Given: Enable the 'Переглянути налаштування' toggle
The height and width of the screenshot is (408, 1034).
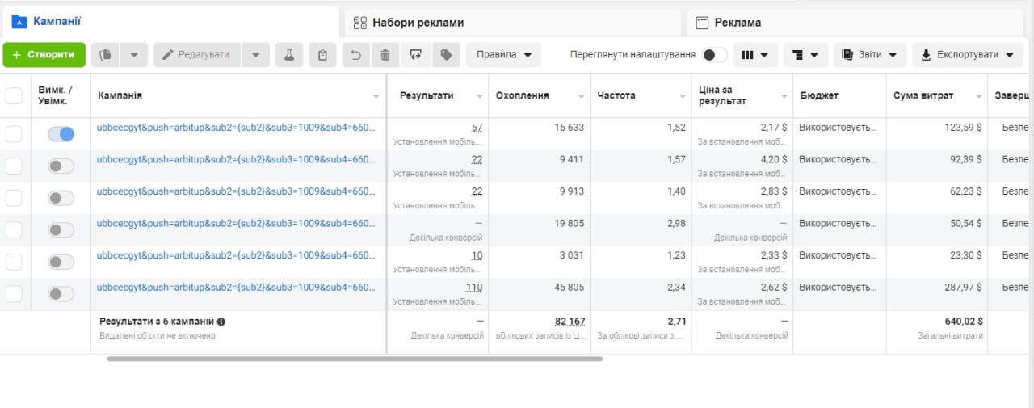Looking at the screenshot, I should [714, 55].
